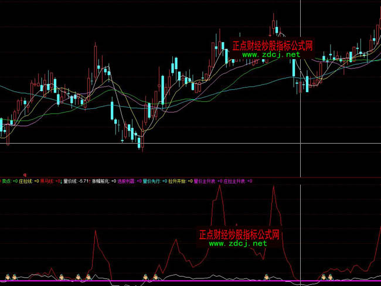Image resolution: width=381 pixels, height=286 pixels.
Task: Click 正点财经炒股指标公式网 title in lower panel
Action: [239, 234]
